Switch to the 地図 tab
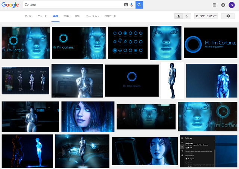239x169 pixels. 78,16
